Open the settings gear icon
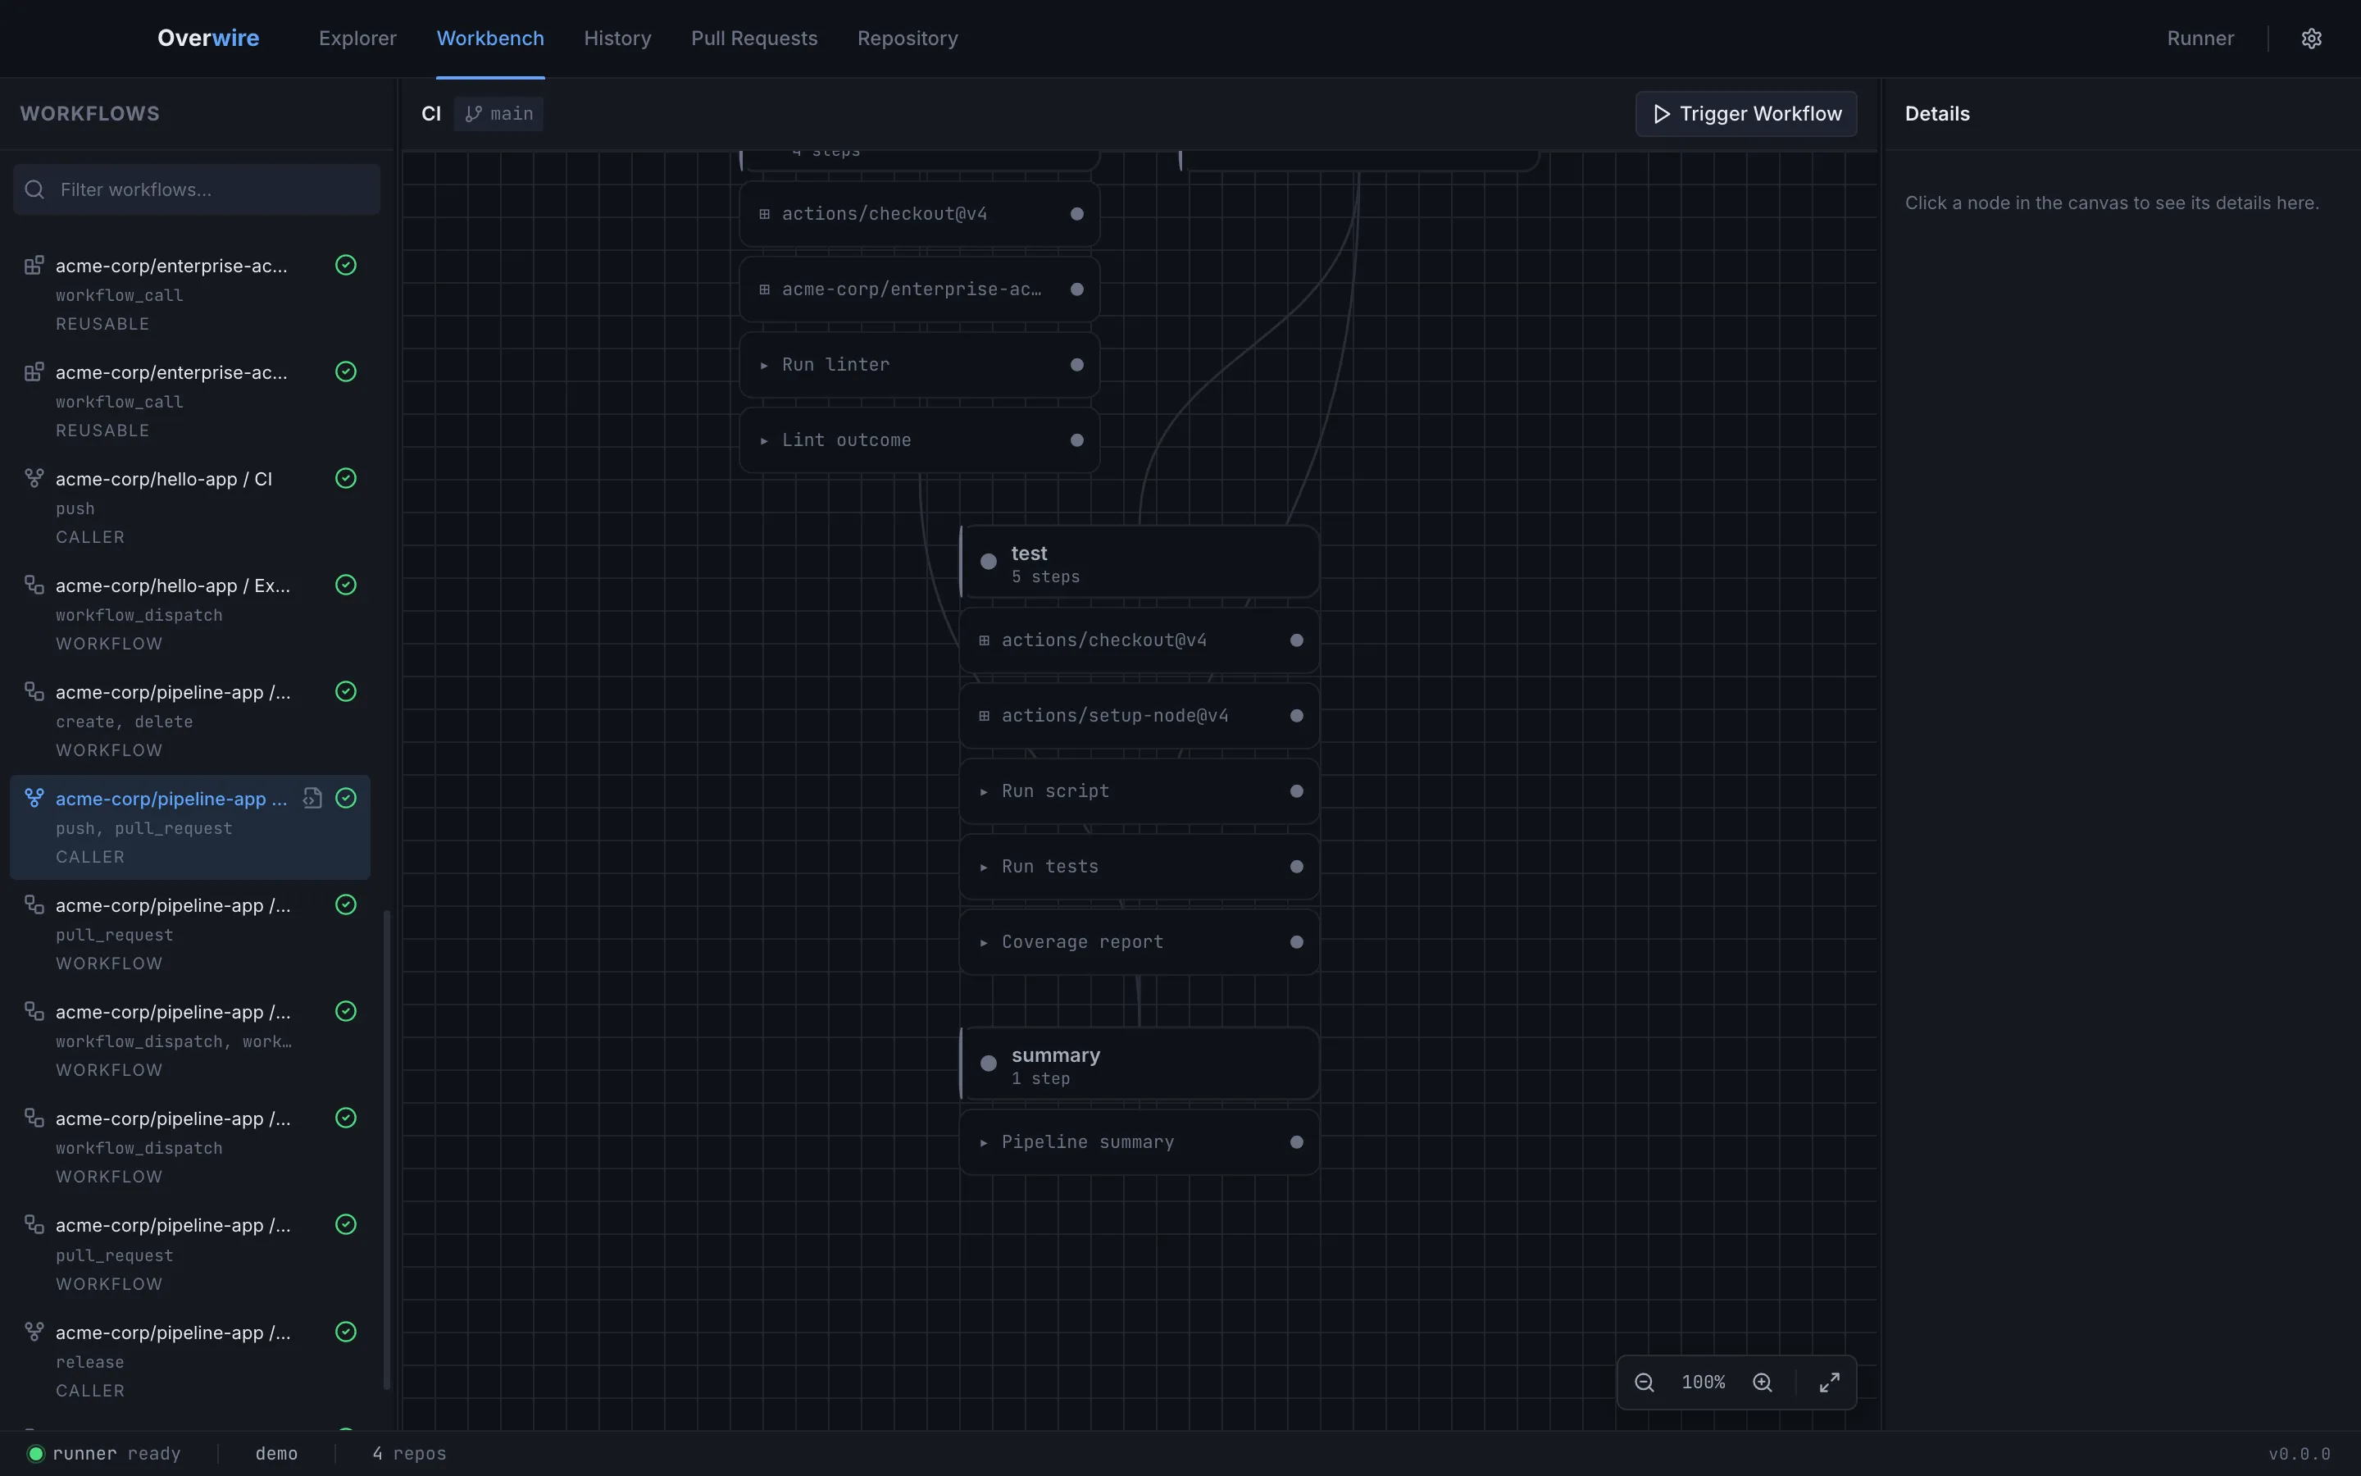This screenshot has height=1476, width=2361. [x=2311, y=38]
